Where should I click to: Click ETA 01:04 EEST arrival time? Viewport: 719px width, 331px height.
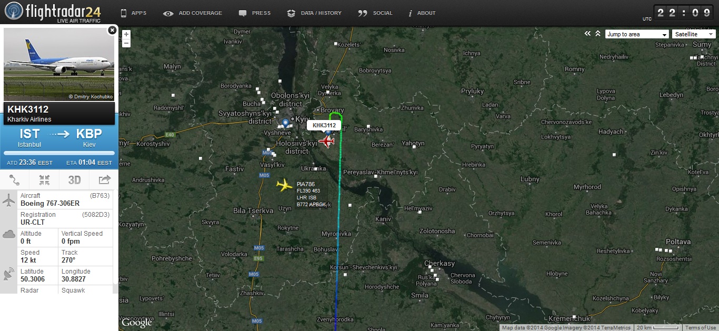pyautogui.click(x=89, y=163)
